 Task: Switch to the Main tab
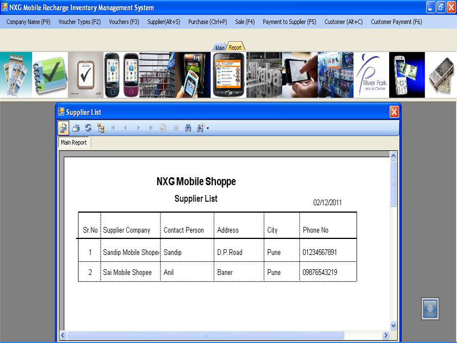click(220, 47)
